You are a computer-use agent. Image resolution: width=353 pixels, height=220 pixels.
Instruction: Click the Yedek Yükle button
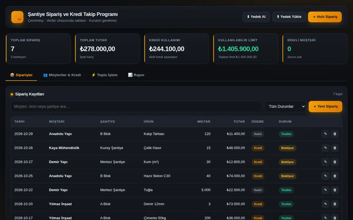[x=289, y=17]
